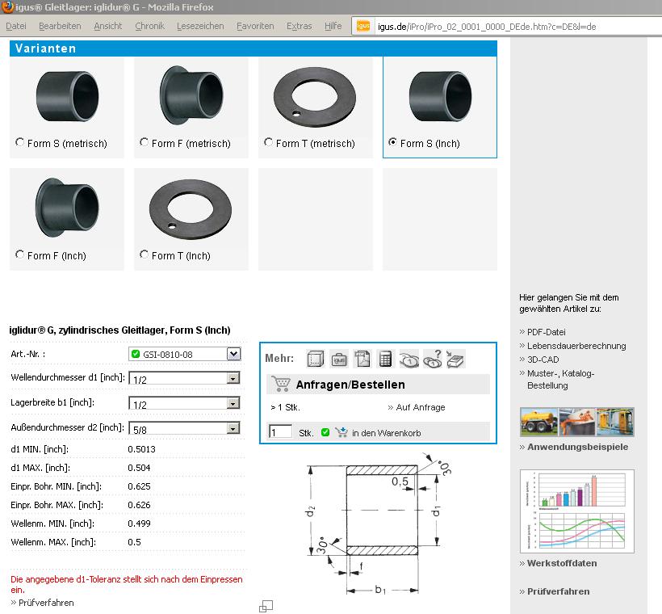
Task: Expand the Wellendurchmesser d1 dropdown
Action: pos(233,378)
